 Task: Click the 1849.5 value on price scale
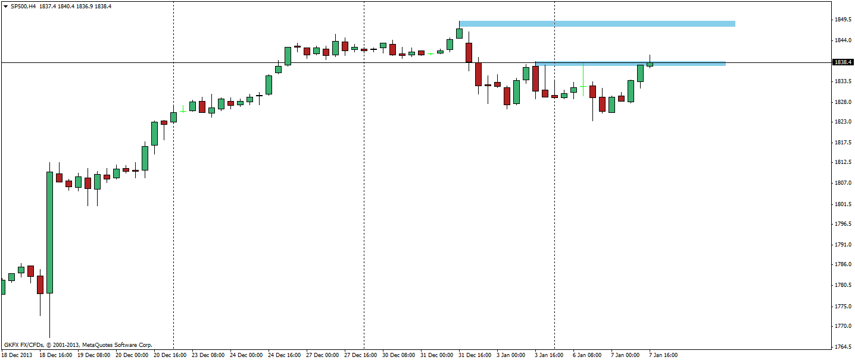(842, 19)
